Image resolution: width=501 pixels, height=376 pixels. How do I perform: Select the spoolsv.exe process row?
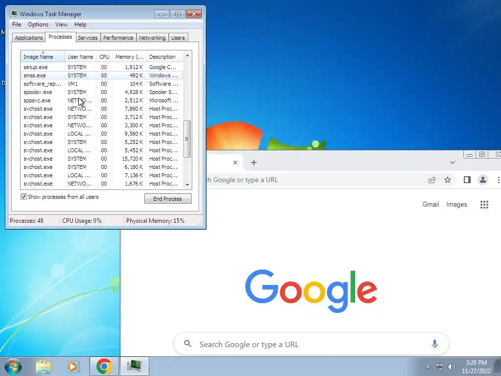(102, 92)
